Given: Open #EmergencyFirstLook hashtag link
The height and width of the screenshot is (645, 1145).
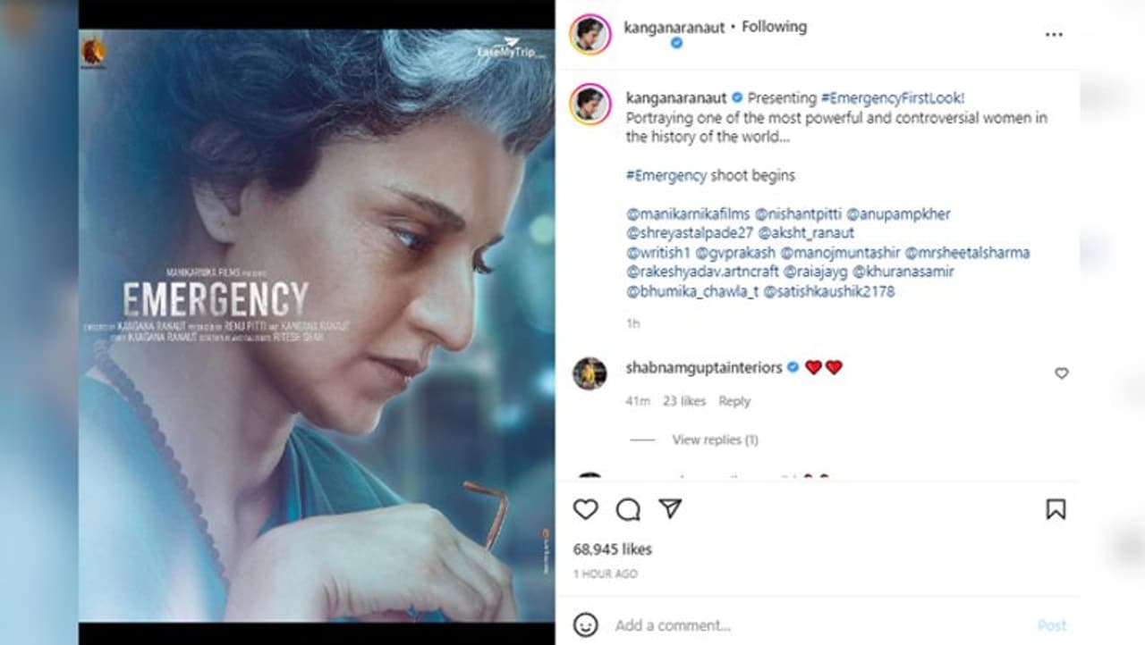Looking at the screenshot, I should tap(892, 97).
